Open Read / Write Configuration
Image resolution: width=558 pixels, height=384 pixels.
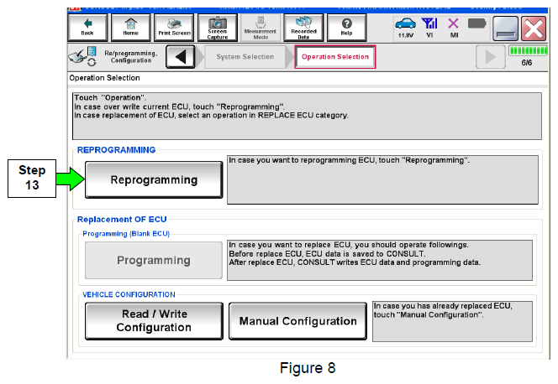click(x=154, y=321)
